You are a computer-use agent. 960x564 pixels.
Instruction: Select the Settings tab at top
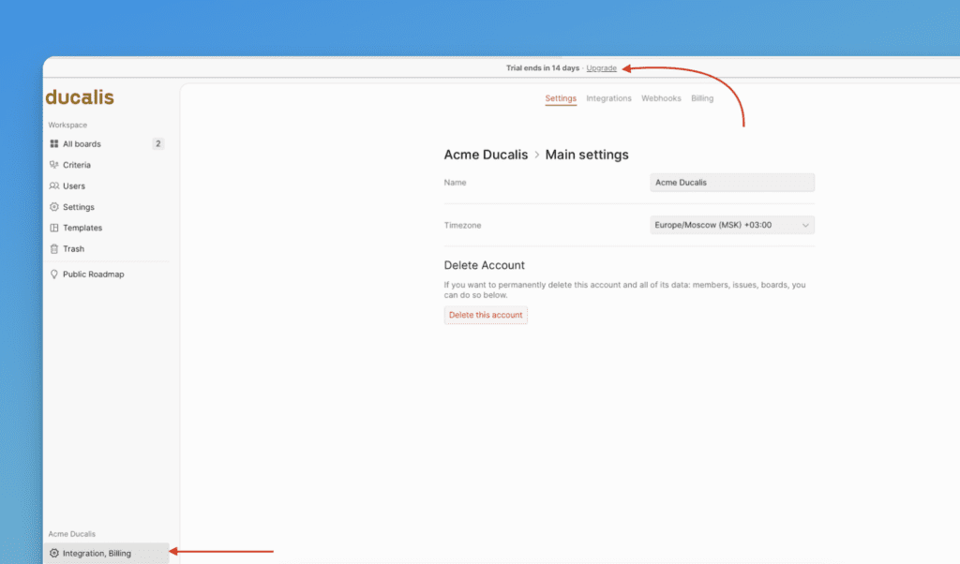561,98
